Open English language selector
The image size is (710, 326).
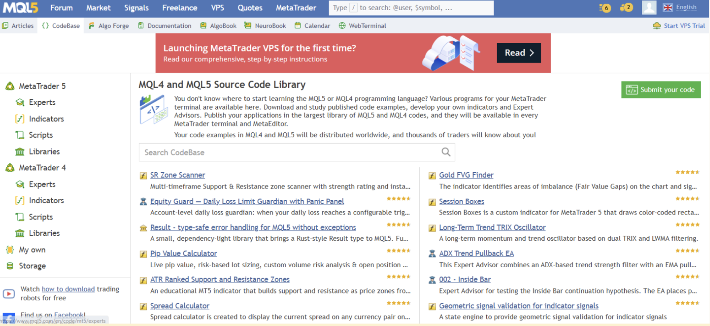pos(686,8)
